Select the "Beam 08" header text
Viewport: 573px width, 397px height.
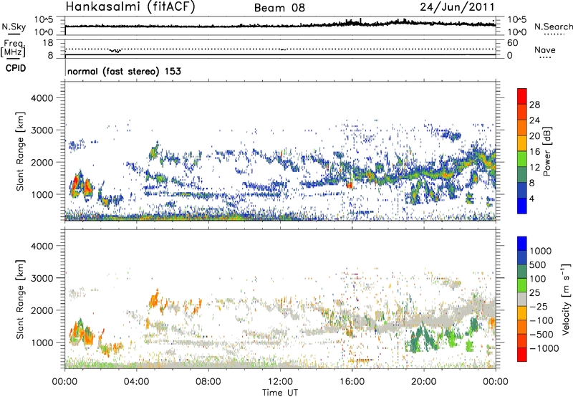(x=279, y=8)
